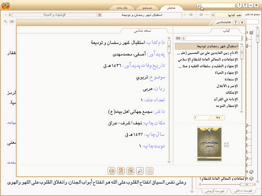Screen dimensions: 262x196
Task: Click the book cover thumbnail image
Action: pos(209,144)
